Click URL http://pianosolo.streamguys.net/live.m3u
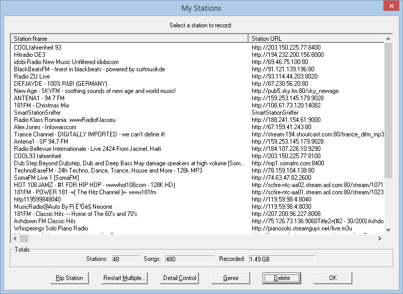403x294 pixels. coord(302,228)
